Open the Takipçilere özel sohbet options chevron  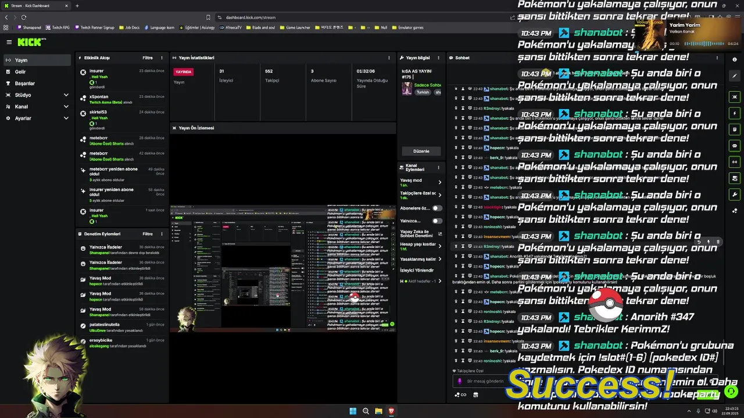click(x=439, y=195)
